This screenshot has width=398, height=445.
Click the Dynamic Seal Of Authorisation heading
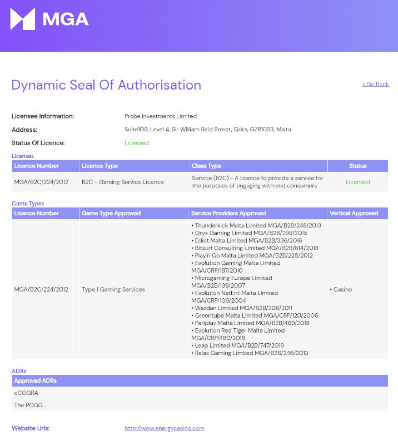106,85
